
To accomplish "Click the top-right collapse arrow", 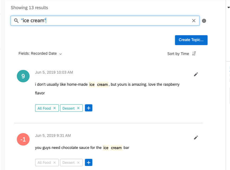I will pyautogui.click(x=229, y=8).
